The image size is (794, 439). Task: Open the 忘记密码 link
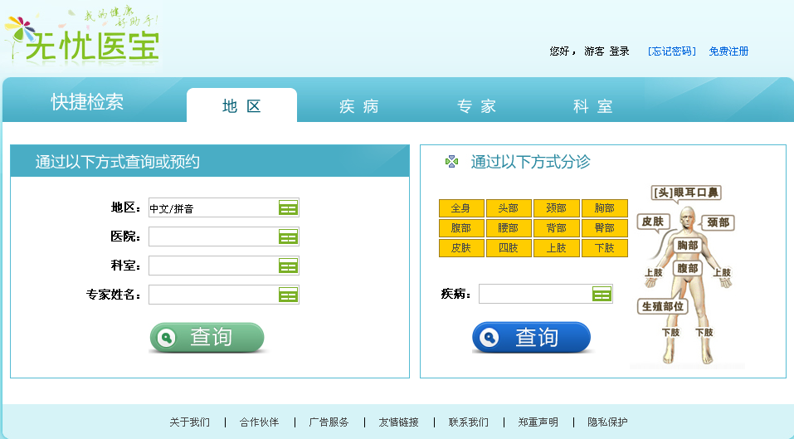click(x=672, y=51)
